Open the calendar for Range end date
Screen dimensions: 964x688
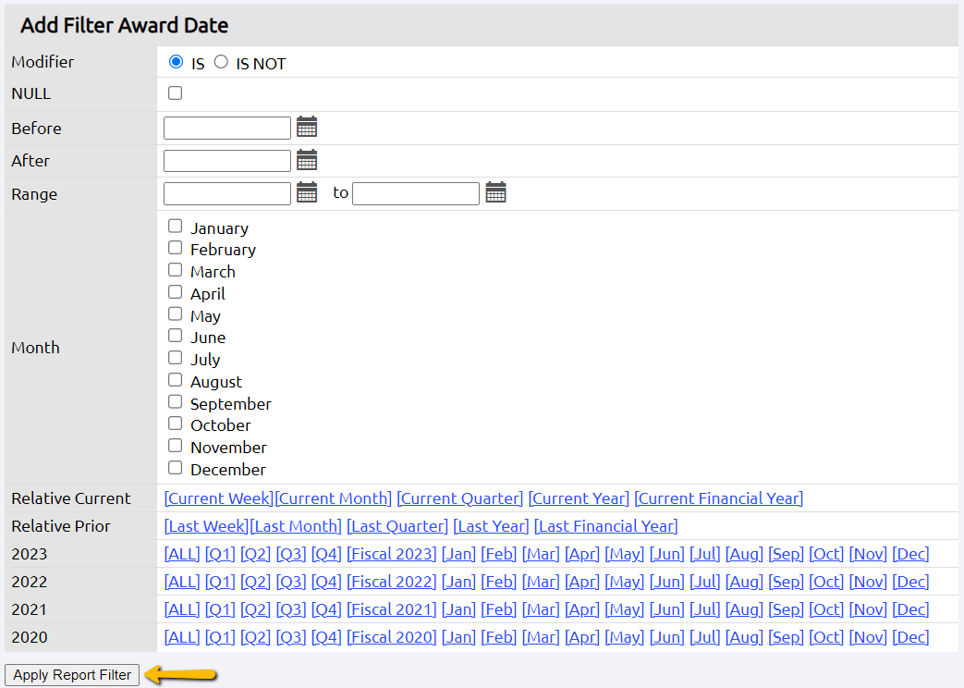[495, 192]
